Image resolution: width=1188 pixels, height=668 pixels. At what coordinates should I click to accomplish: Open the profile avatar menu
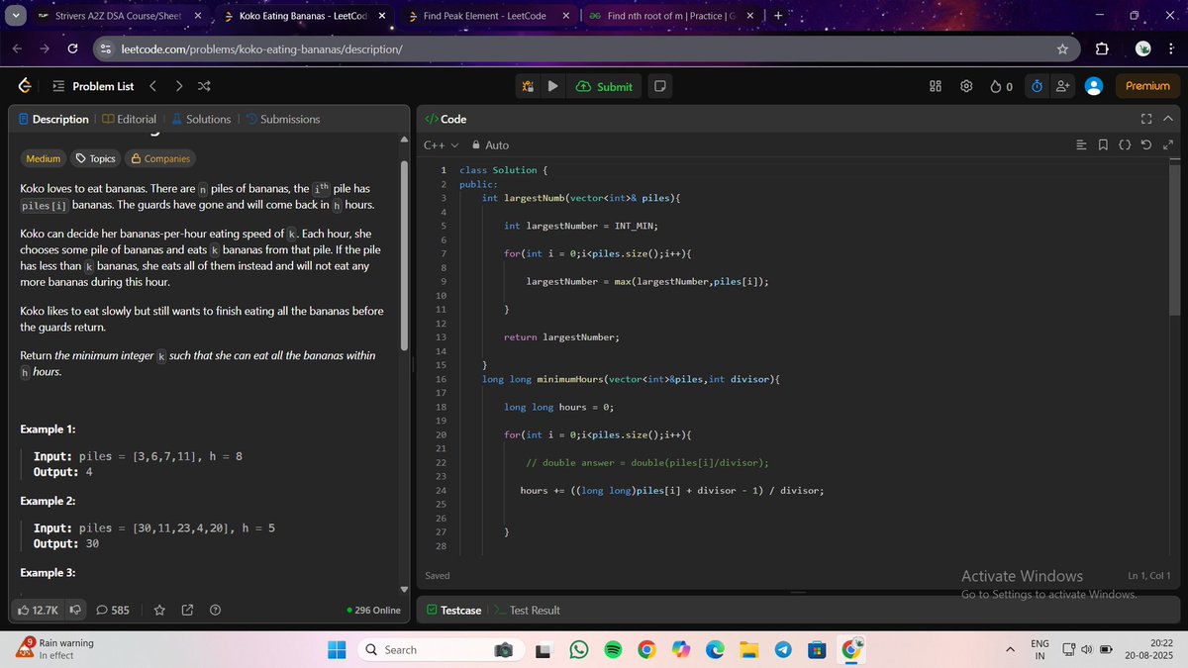[1094, 86]
